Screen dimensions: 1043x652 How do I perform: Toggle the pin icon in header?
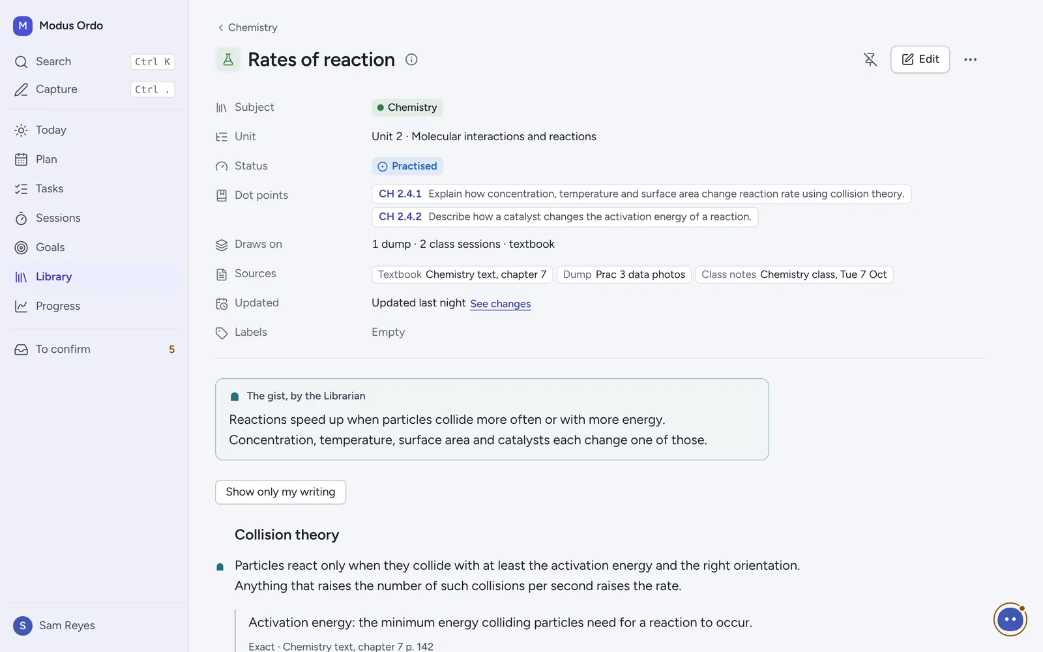[870, 59]
